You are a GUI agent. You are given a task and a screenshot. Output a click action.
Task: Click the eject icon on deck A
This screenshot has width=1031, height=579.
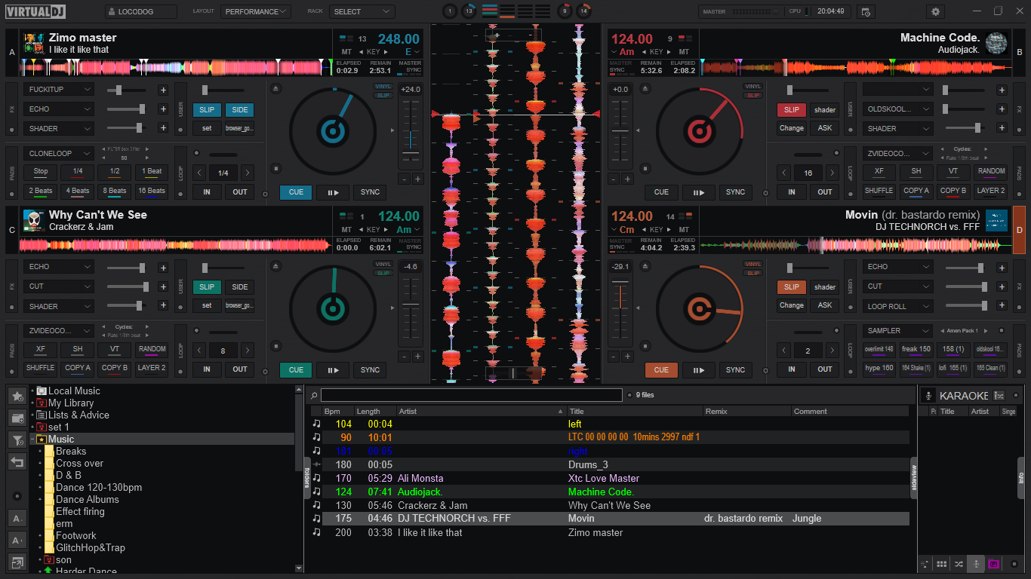[276, 89]
